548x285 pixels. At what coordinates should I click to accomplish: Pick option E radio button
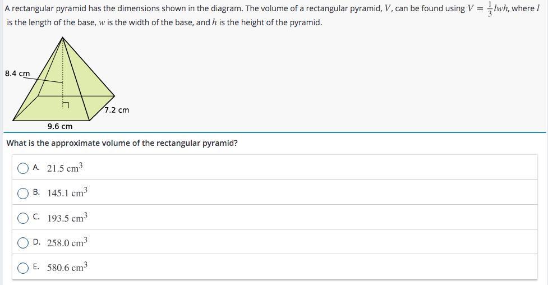pos(23,268)
